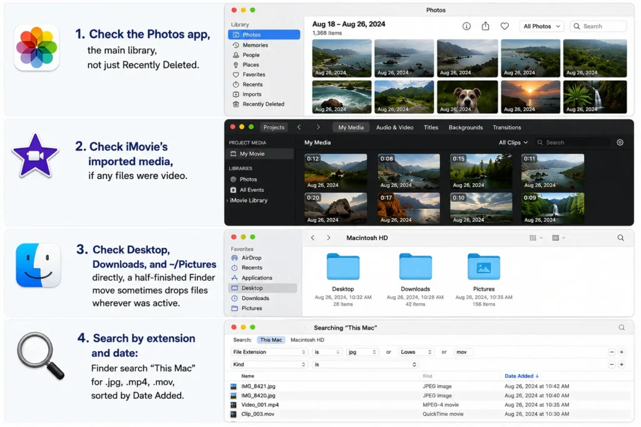Click the heart favorite icon in Photos toolbar
The width and height of the screenshot is (641, 427).
[x=505, y=26]
